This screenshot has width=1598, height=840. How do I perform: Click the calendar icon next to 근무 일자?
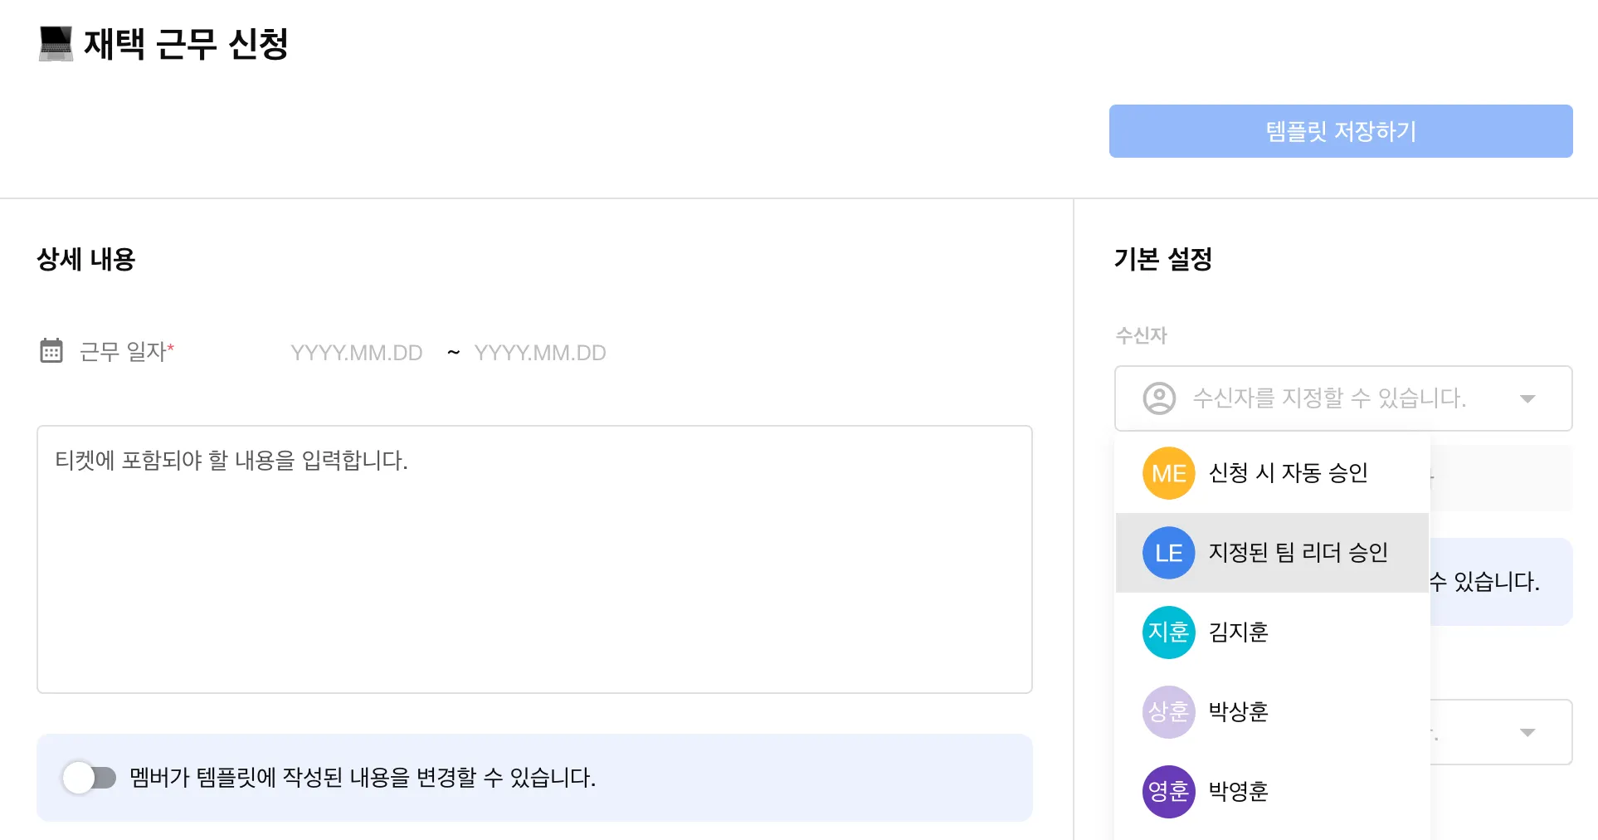point(51,351)
